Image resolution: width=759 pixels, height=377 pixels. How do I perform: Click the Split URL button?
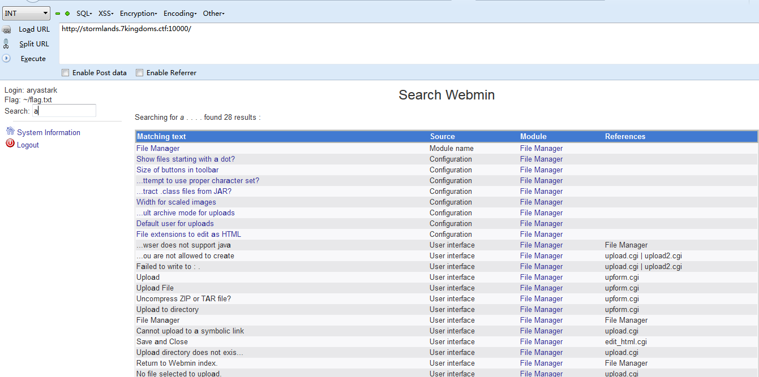(34, 44)
